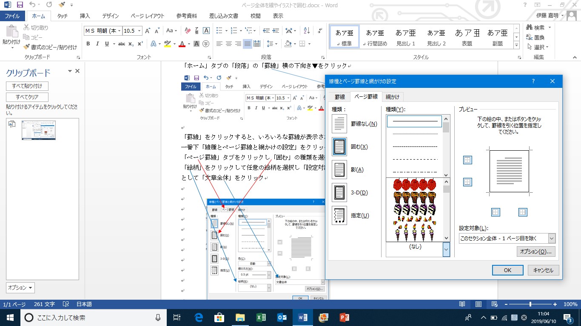Expand the line spacing dropdown
581x326 pixels.
277,44
